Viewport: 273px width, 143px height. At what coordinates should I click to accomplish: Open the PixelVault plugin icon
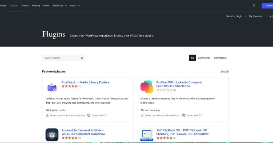click(x=52, y=87)
